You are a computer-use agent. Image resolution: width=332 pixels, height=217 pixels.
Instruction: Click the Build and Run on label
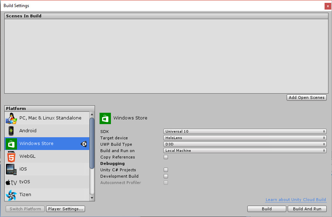117,151
